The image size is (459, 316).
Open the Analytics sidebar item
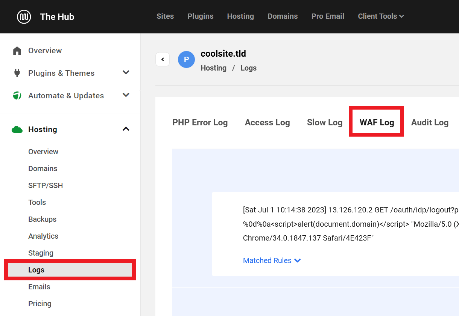click(43, 236)
